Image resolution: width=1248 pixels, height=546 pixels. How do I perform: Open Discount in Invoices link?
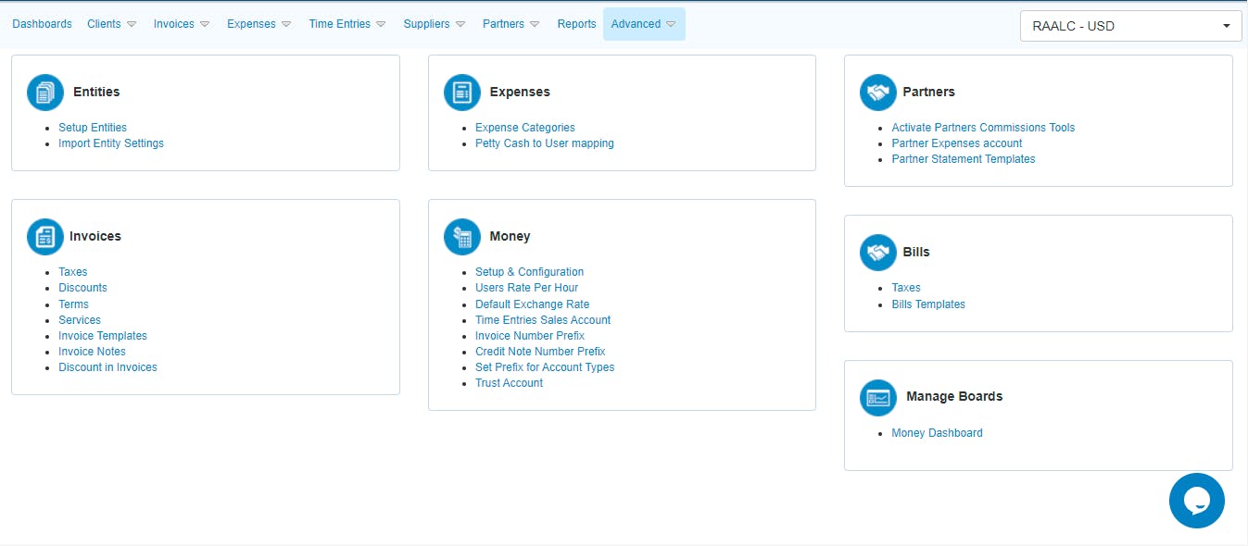107,367
